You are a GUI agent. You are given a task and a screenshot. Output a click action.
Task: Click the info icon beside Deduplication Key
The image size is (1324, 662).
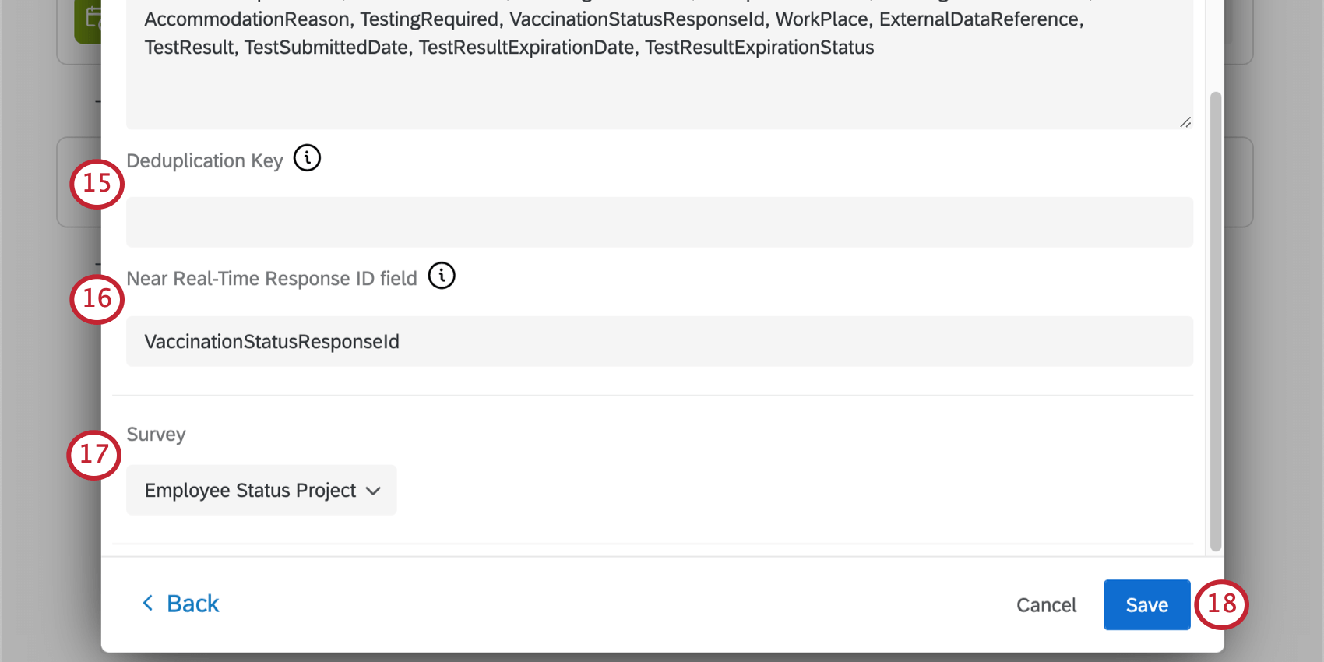coord(307,158)
